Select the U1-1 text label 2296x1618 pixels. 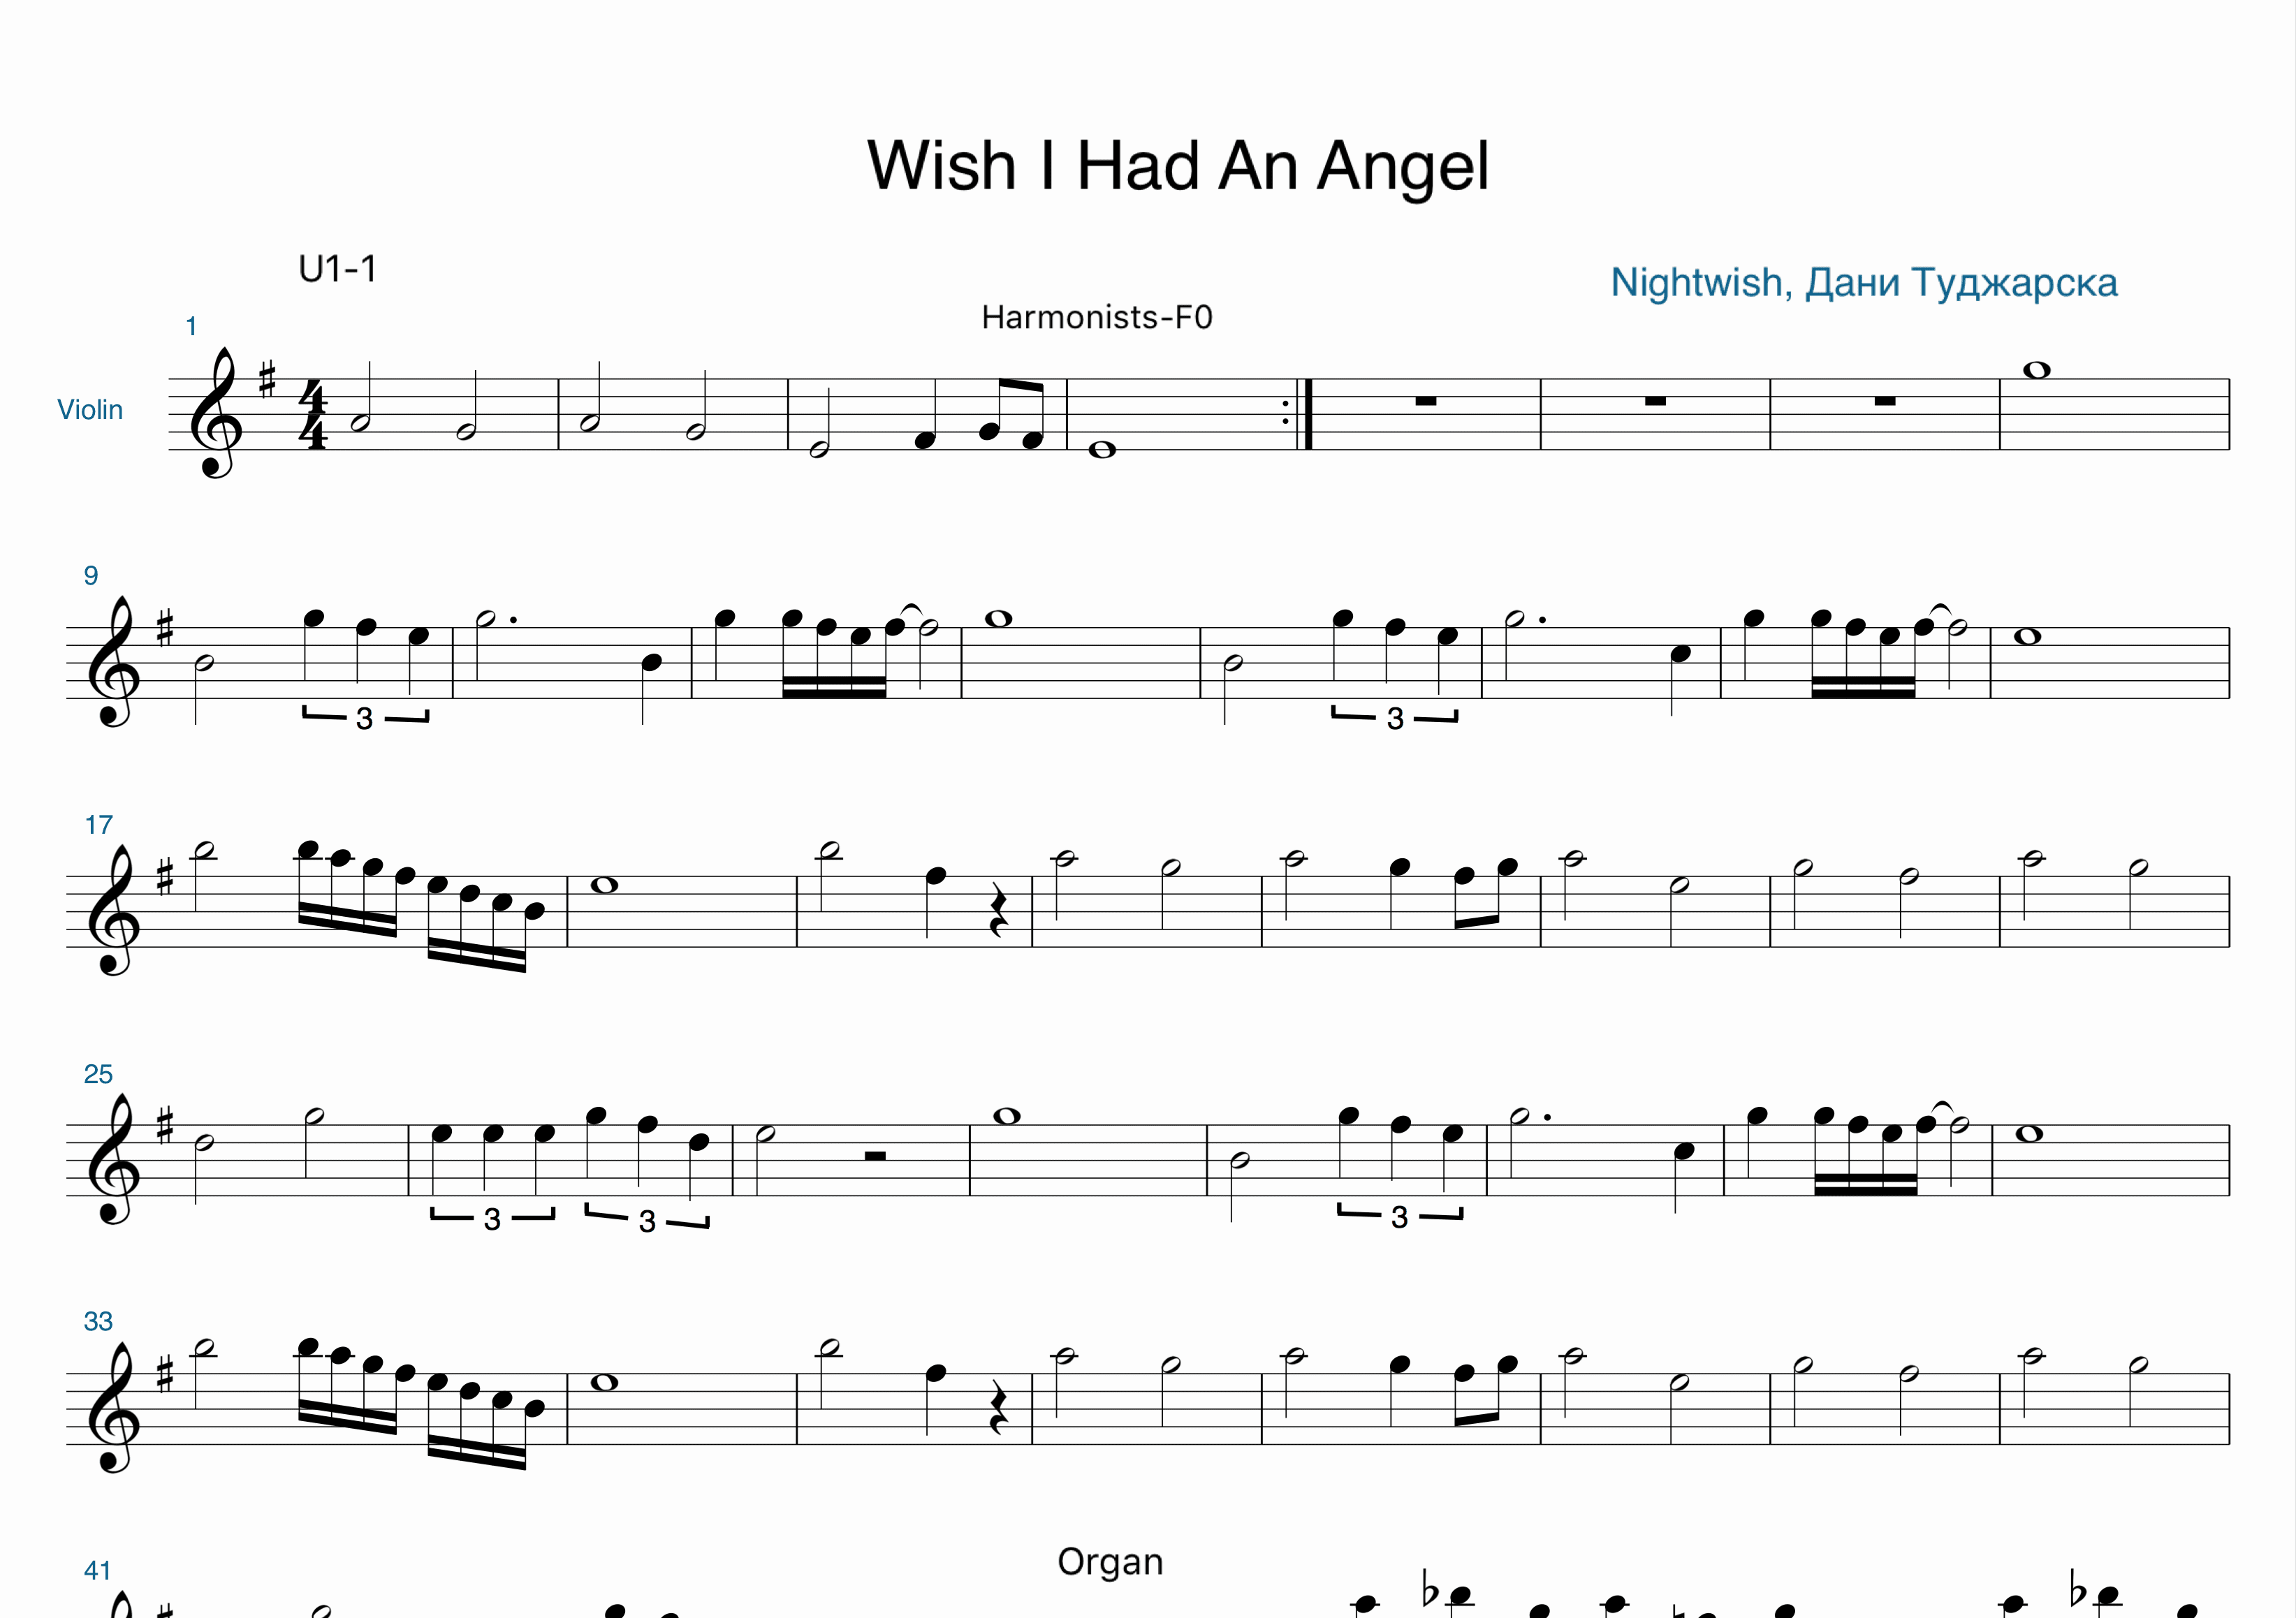(x=338, y=269)
